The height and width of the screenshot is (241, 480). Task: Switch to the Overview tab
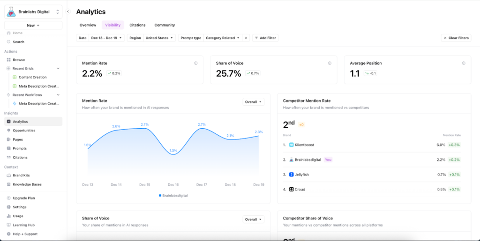point(88,25)
